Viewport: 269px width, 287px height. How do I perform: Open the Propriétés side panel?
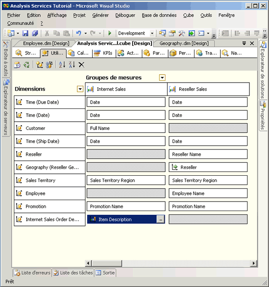(x=263, y=115)
